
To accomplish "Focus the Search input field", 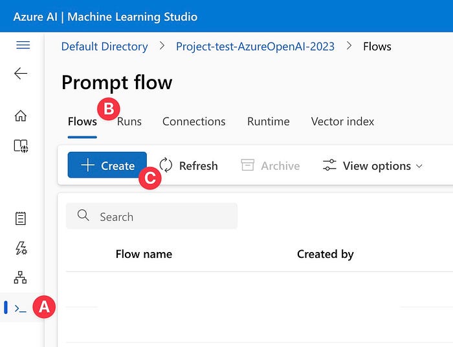I will pos(151,216).
